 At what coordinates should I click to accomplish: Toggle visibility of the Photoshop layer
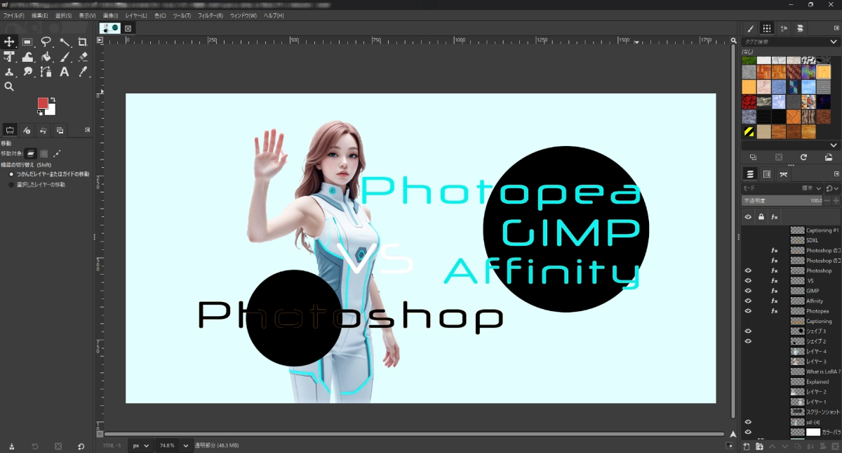[x=748, y=270]
